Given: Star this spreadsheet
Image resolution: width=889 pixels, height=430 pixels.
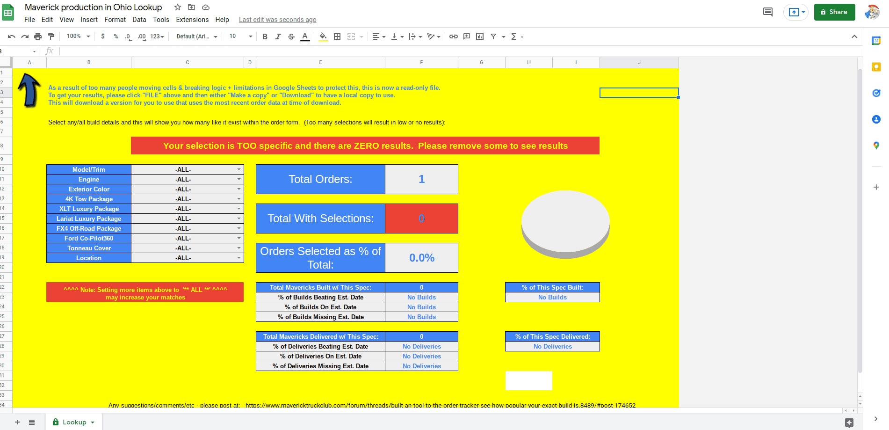Looking at the screenshot, I should click(178, 7).
